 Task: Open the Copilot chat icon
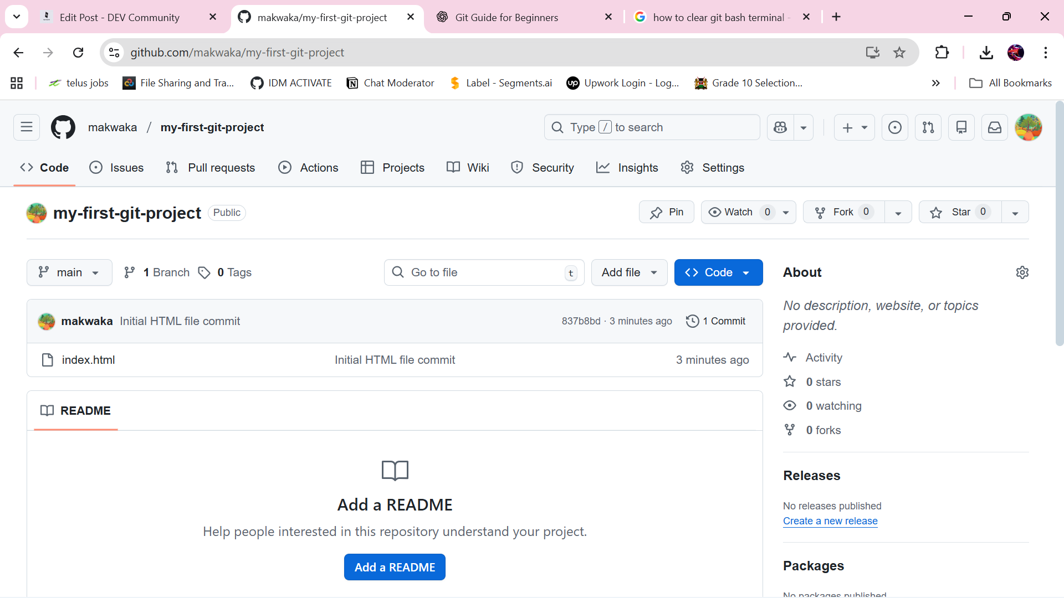tap(780, 127)
